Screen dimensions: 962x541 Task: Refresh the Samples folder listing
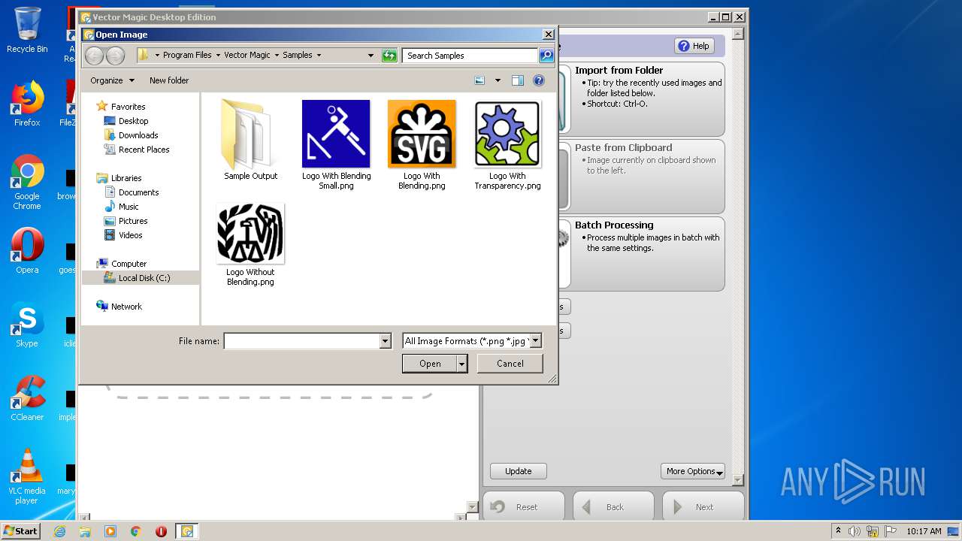pyautogui.click(x=389, y=55)
